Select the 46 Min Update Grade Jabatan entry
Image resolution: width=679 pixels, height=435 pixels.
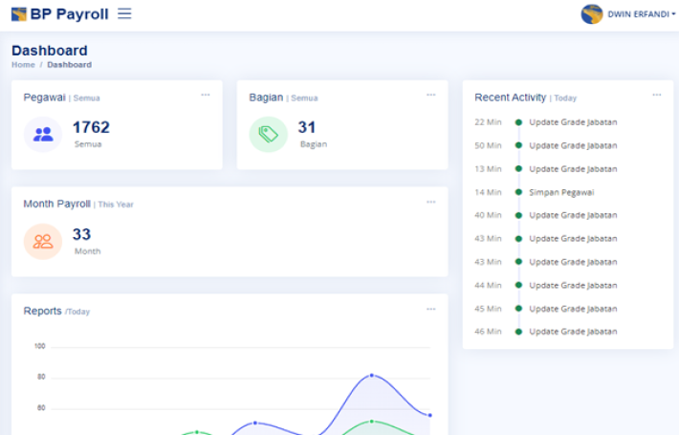tap(573, 332)
